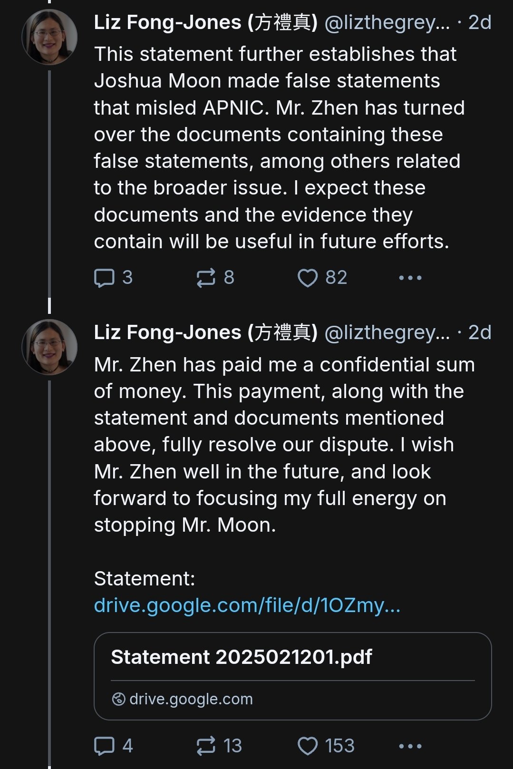The width and height of the screenshot is (513, 769).
Task: Like the post with 153 likes
Action: 307,746
